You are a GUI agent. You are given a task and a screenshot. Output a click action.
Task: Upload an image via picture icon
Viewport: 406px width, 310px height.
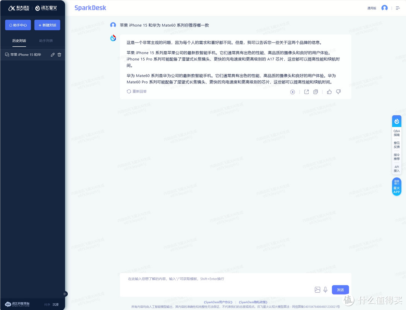click(317, 290)
